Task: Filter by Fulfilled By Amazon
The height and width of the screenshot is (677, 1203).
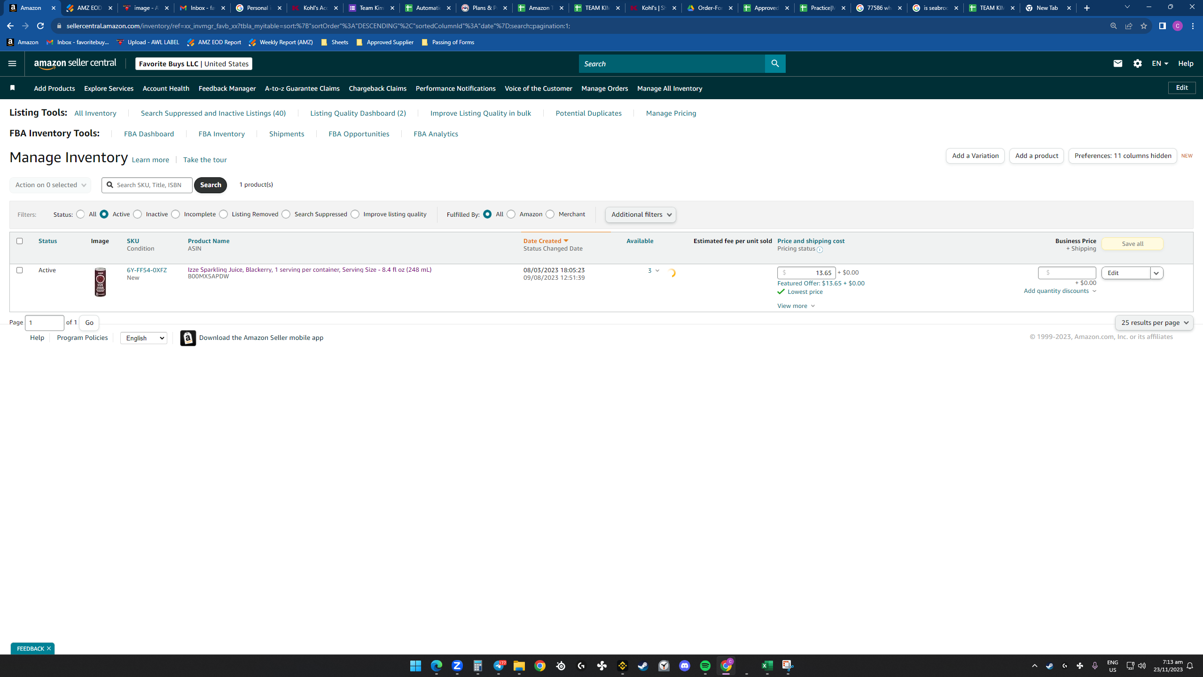Action: [511, 214]
